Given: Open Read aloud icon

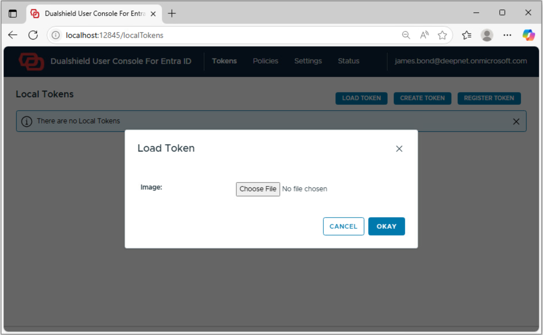Looking at the screenshot, I should pyautogui.click(x=424, y=35).
